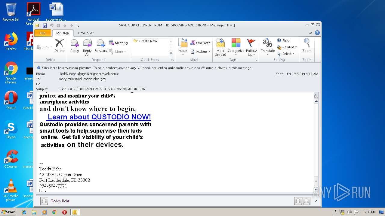Mark the message as Unread
385x216 pixels.
click(x=220, y=47)
